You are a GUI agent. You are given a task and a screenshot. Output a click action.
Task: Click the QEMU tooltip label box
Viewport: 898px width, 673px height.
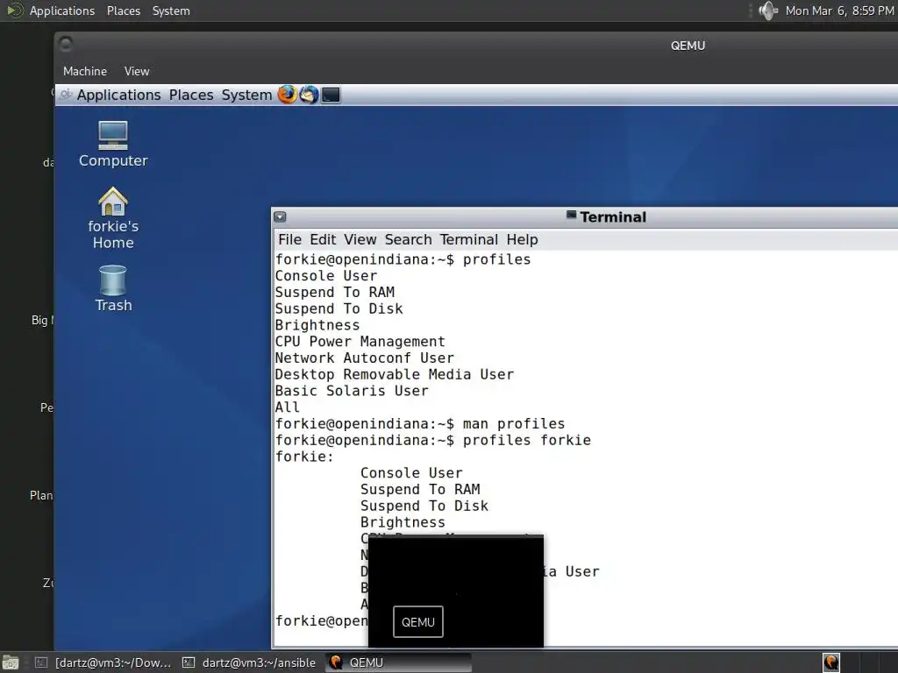(x=418, y=622)
